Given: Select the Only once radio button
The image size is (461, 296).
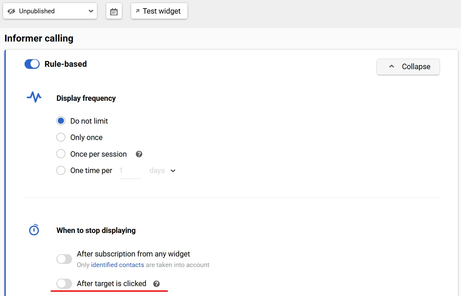Looking at the screenshot, I should pos(61,137).
